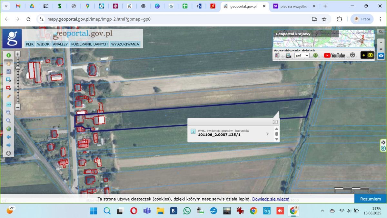
Task: Expand the popup result chevron arrow
Action: point(267,134)
